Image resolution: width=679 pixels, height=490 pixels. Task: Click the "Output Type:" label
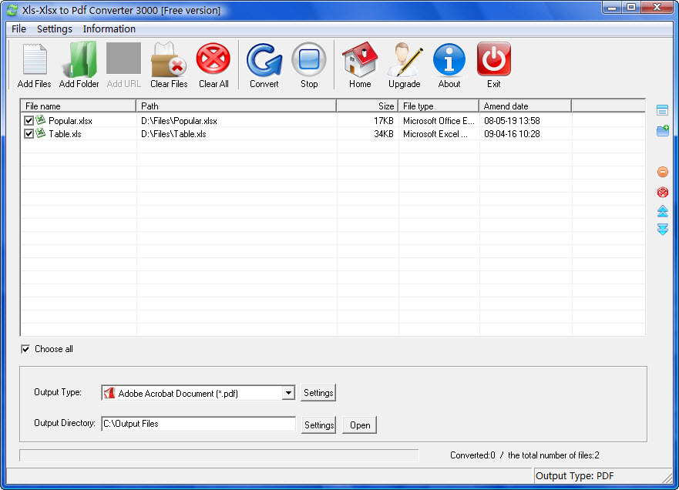click(x=58, y=392)
